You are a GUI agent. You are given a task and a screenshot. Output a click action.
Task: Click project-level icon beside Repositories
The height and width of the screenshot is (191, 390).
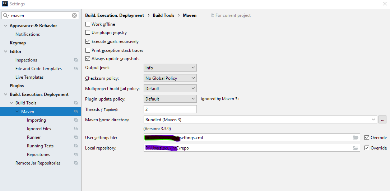(76, 154)
